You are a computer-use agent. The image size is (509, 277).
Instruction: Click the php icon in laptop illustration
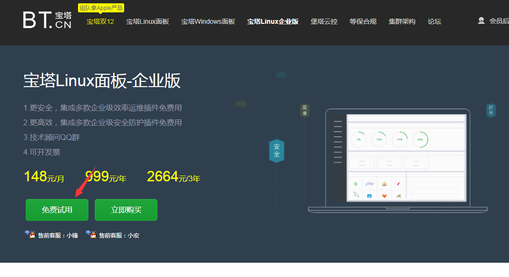click(x=370, y=184)
